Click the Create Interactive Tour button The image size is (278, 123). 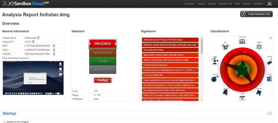tap(256, 14)
